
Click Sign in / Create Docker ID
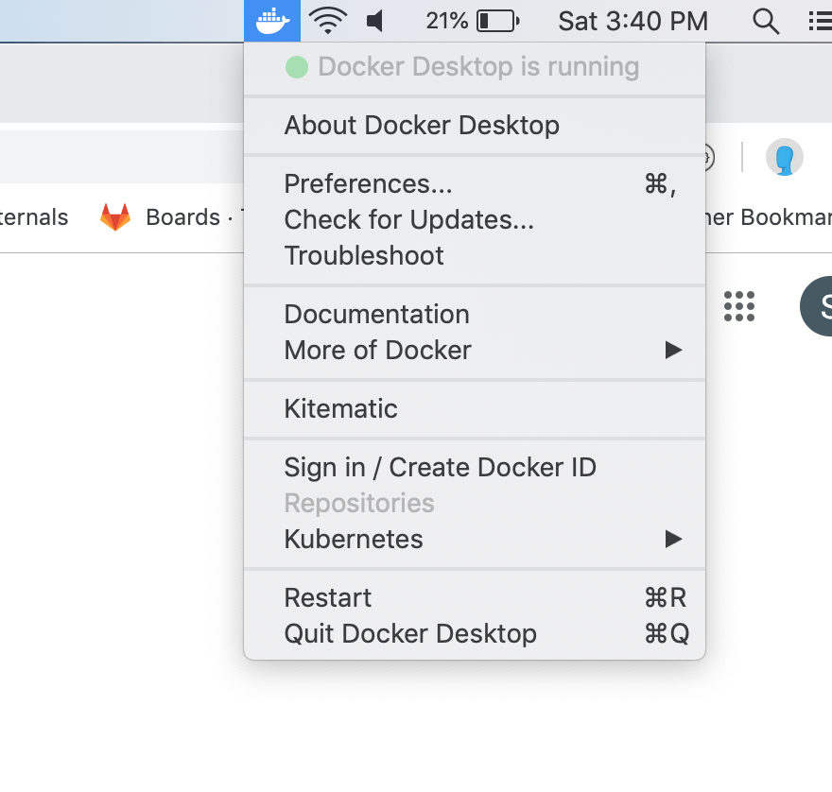pyautogui.click(x=440, y=467)
